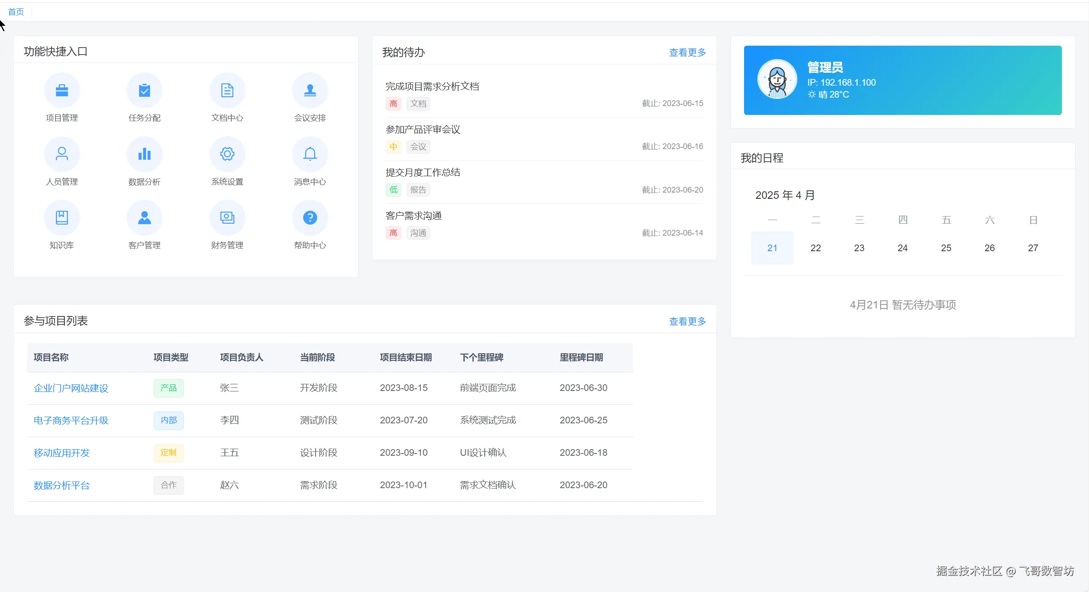The image size is (1089, 592).
Task: Select calendar date 24
Action: 903,248
